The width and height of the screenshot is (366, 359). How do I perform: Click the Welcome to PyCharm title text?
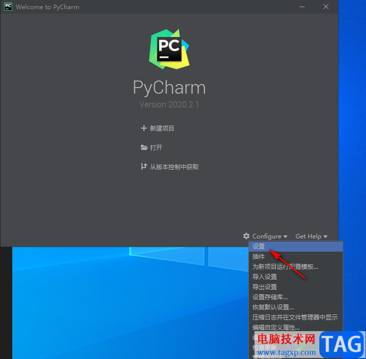(47, 7)
